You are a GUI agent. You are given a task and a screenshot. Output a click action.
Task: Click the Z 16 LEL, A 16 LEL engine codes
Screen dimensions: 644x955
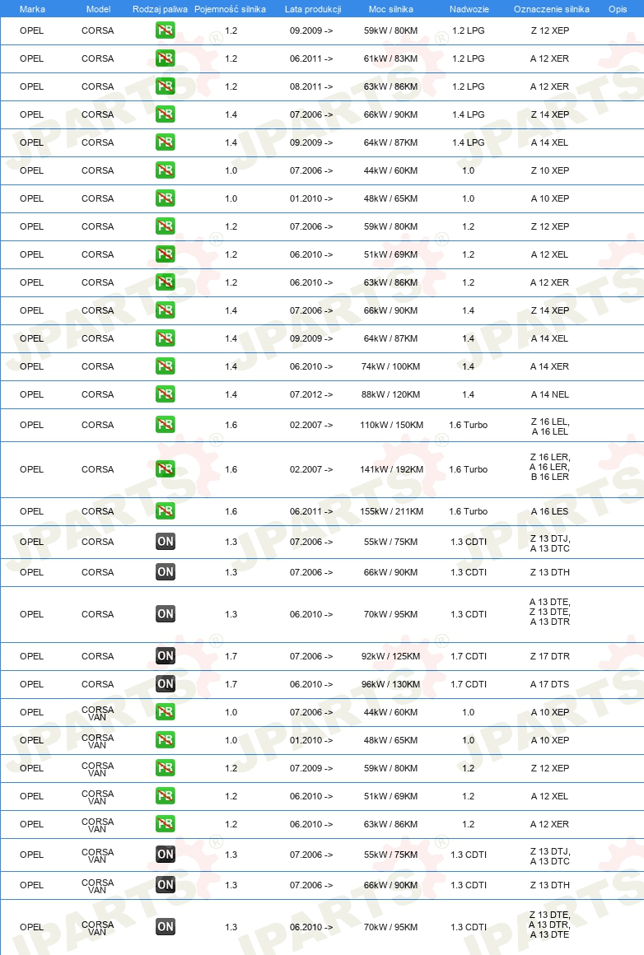pos(549,426)
